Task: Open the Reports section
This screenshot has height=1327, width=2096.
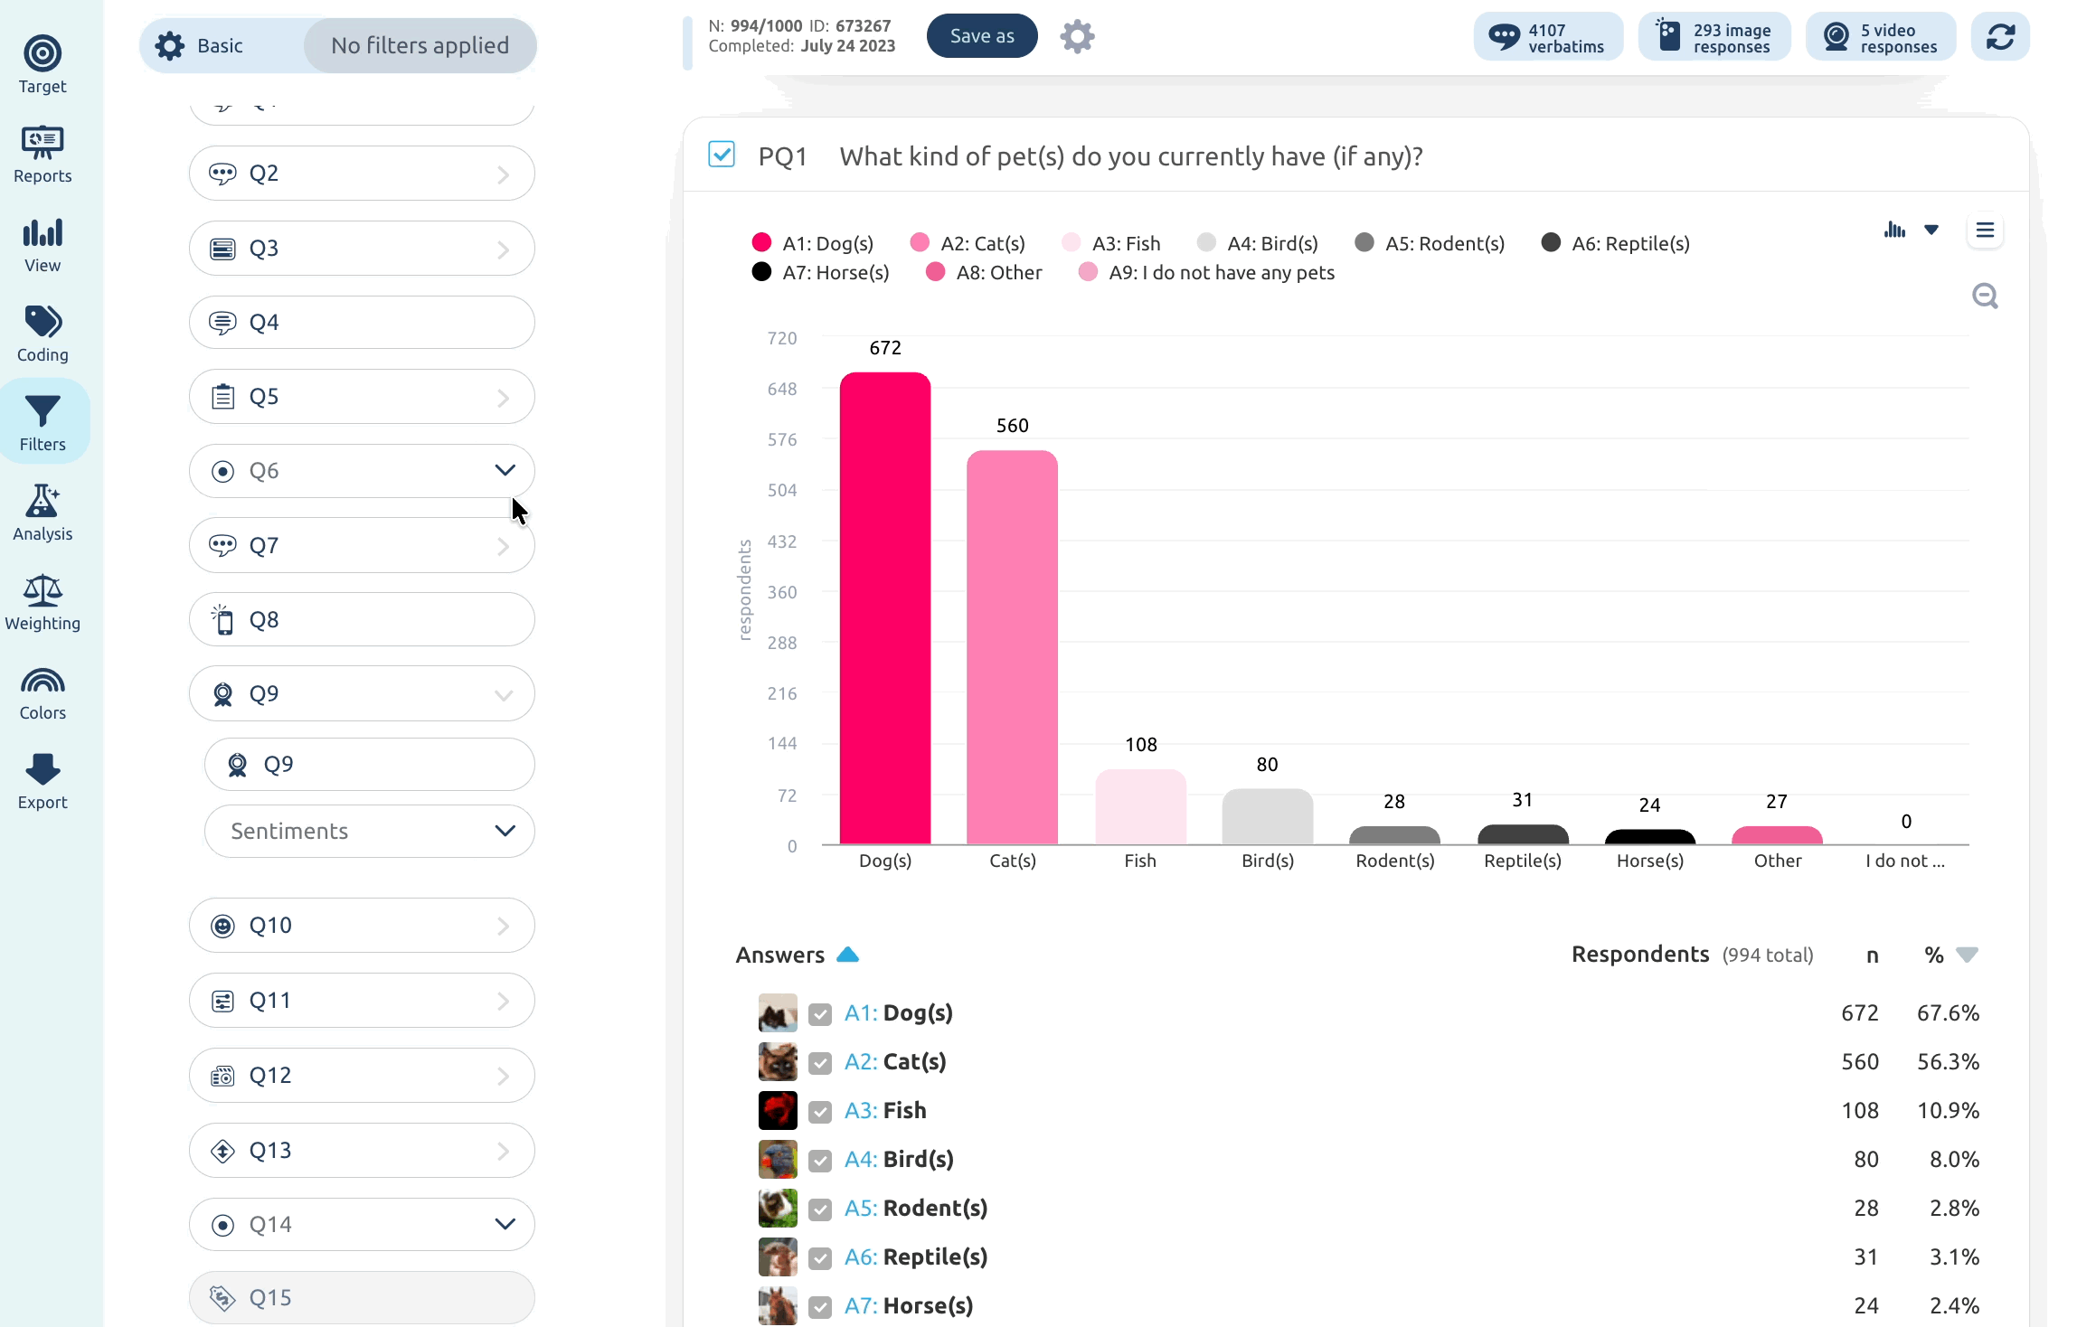Action: pyautogui.click(x=42, y=154)
